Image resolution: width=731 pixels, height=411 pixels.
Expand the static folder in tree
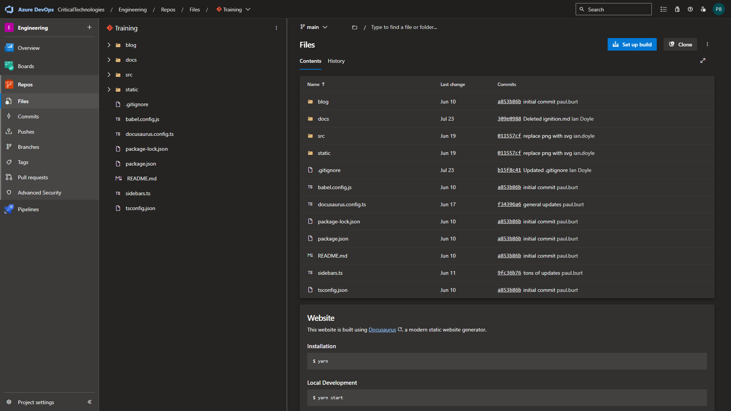click(109, 89)
